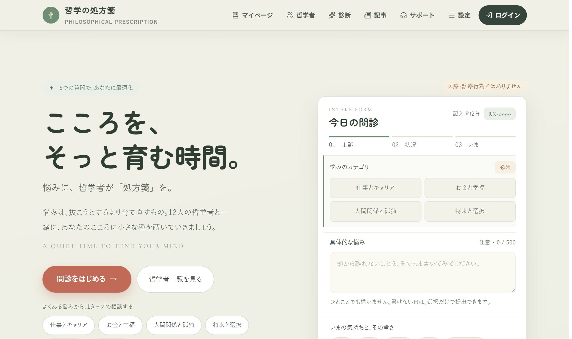This screenshot has height=339, width=572.
Task: Click the 記入 約2分 label
Action: point(466,114)
